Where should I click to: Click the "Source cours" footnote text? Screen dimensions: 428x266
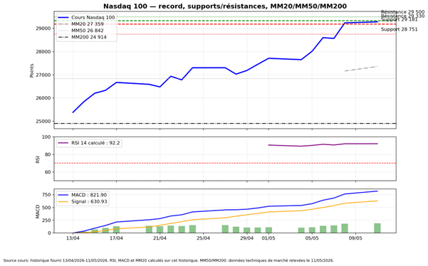pyautogui.click(x=168, y=260)
